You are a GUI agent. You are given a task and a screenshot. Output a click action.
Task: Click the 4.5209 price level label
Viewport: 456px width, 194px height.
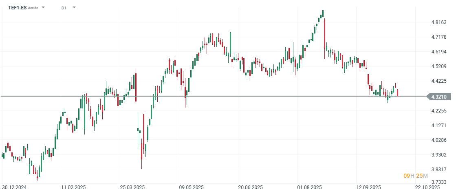[439, 66]
